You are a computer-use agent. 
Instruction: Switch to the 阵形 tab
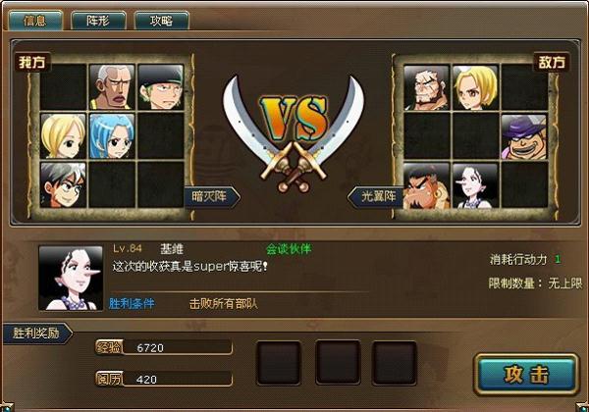(98, 20)
